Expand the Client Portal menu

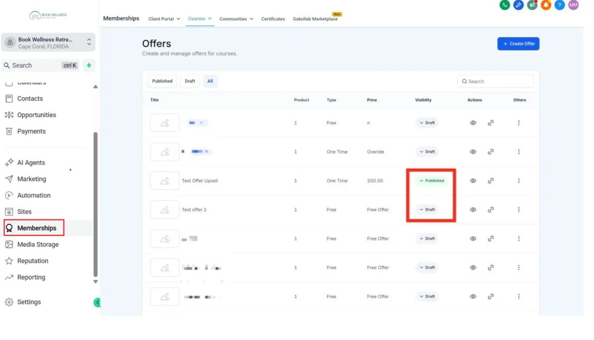click(x=164, y=19)
